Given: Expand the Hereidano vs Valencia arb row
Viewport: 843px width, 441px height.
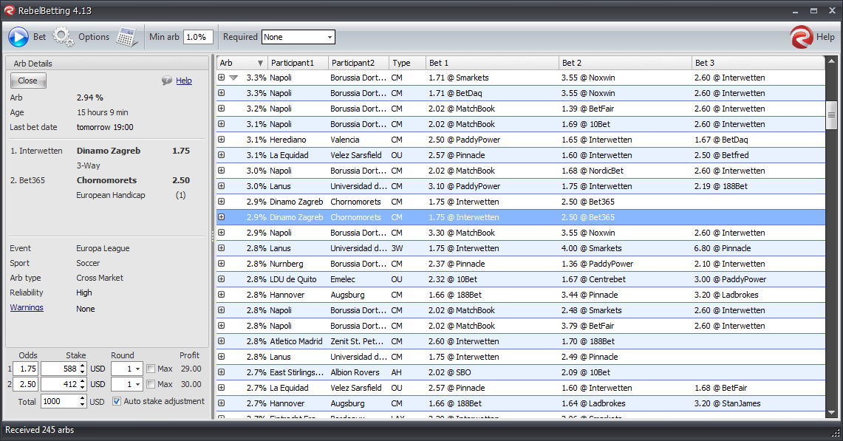Looking at the screenshot, I should click(x=221, y=140).
